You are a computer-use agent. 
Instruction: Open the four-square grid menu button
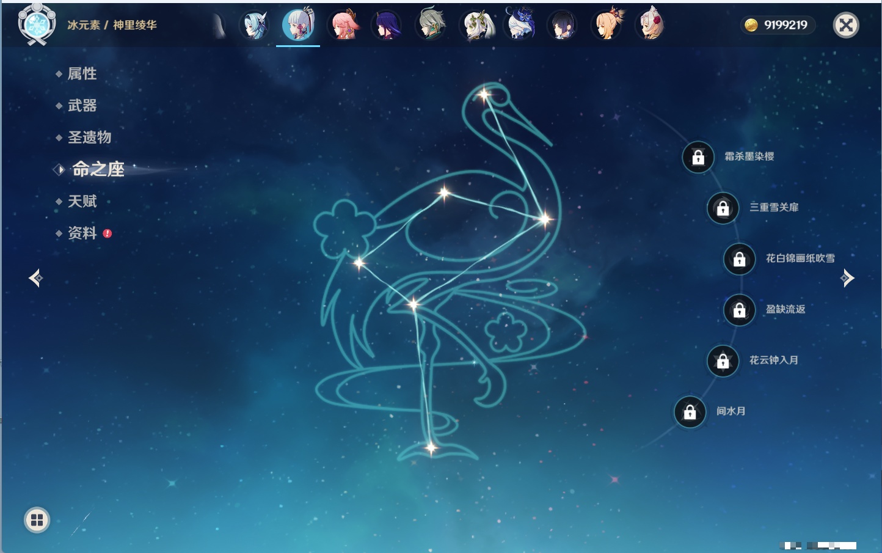(x=37, y=520)
